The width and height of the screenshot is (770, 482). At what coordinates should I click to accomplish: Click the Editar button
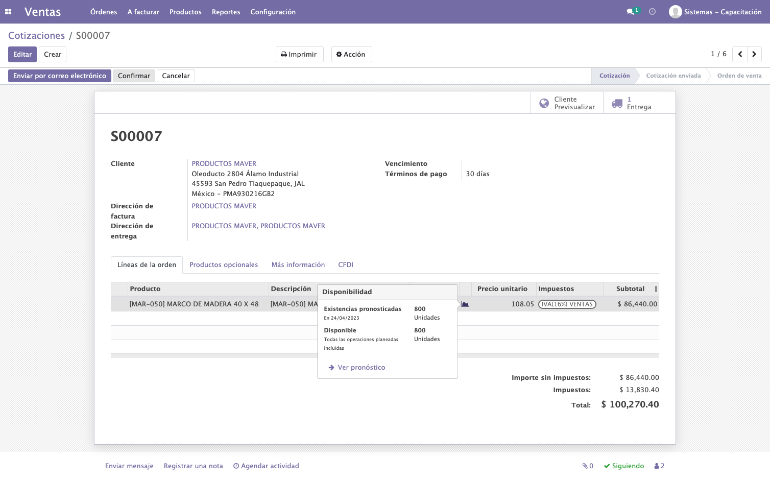(22, 54)
